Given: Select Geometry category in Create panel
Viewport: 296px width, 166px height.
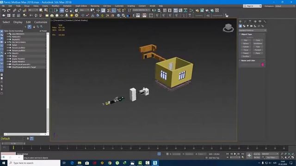Looking at the screenshot, I should tap(240, 26).
